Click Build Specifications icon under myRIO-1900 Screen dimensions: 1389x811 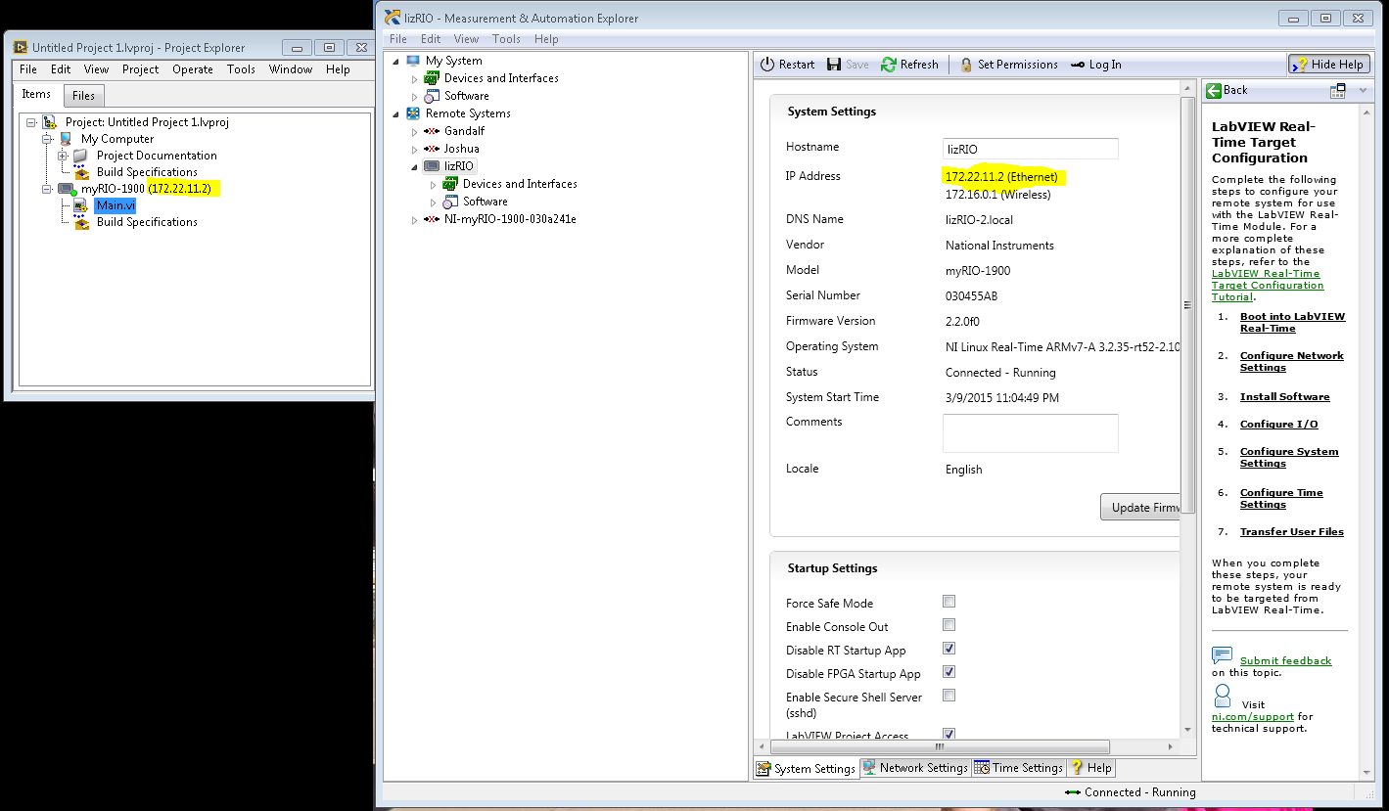click(x=80, y=222)
